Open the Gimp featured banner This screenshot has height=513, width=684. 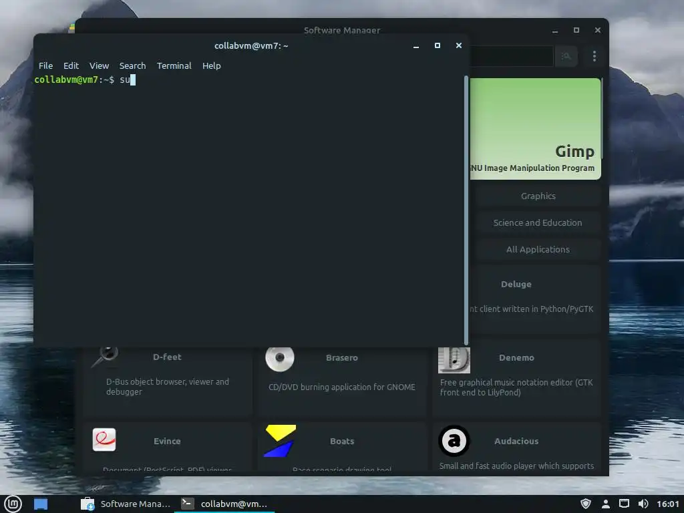coord(535,129)
